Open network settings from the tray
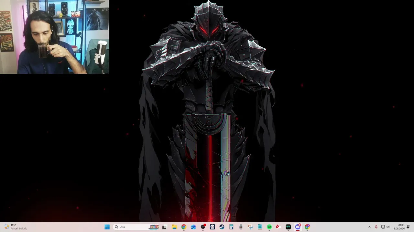This screenshot has width=414, height=232. [x=383, y=227]
